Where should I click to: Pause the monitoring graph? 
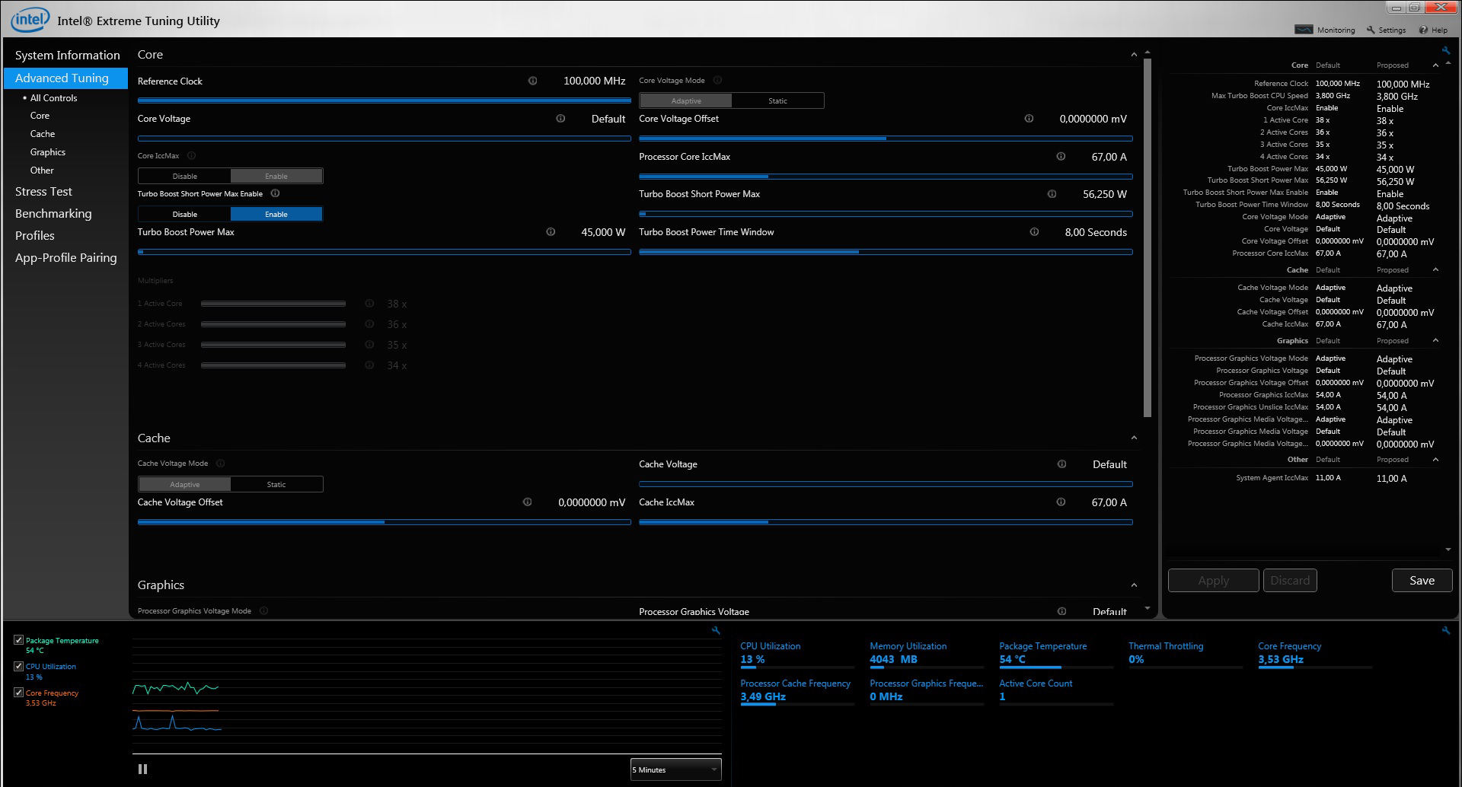pyautogui.click(x=142, y=769)
